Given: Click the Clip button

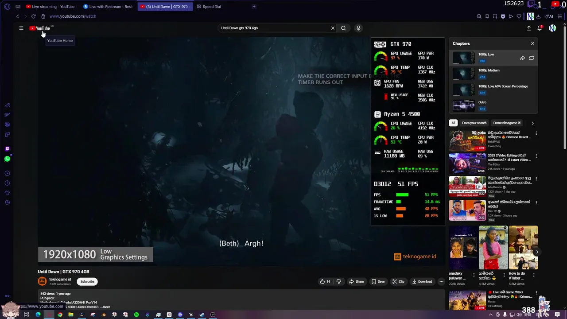Looking at the screenshot, I should 398,281.
